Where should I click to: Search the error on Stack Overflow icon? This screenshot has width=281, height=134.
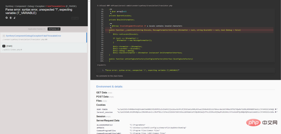click(15, 18)
